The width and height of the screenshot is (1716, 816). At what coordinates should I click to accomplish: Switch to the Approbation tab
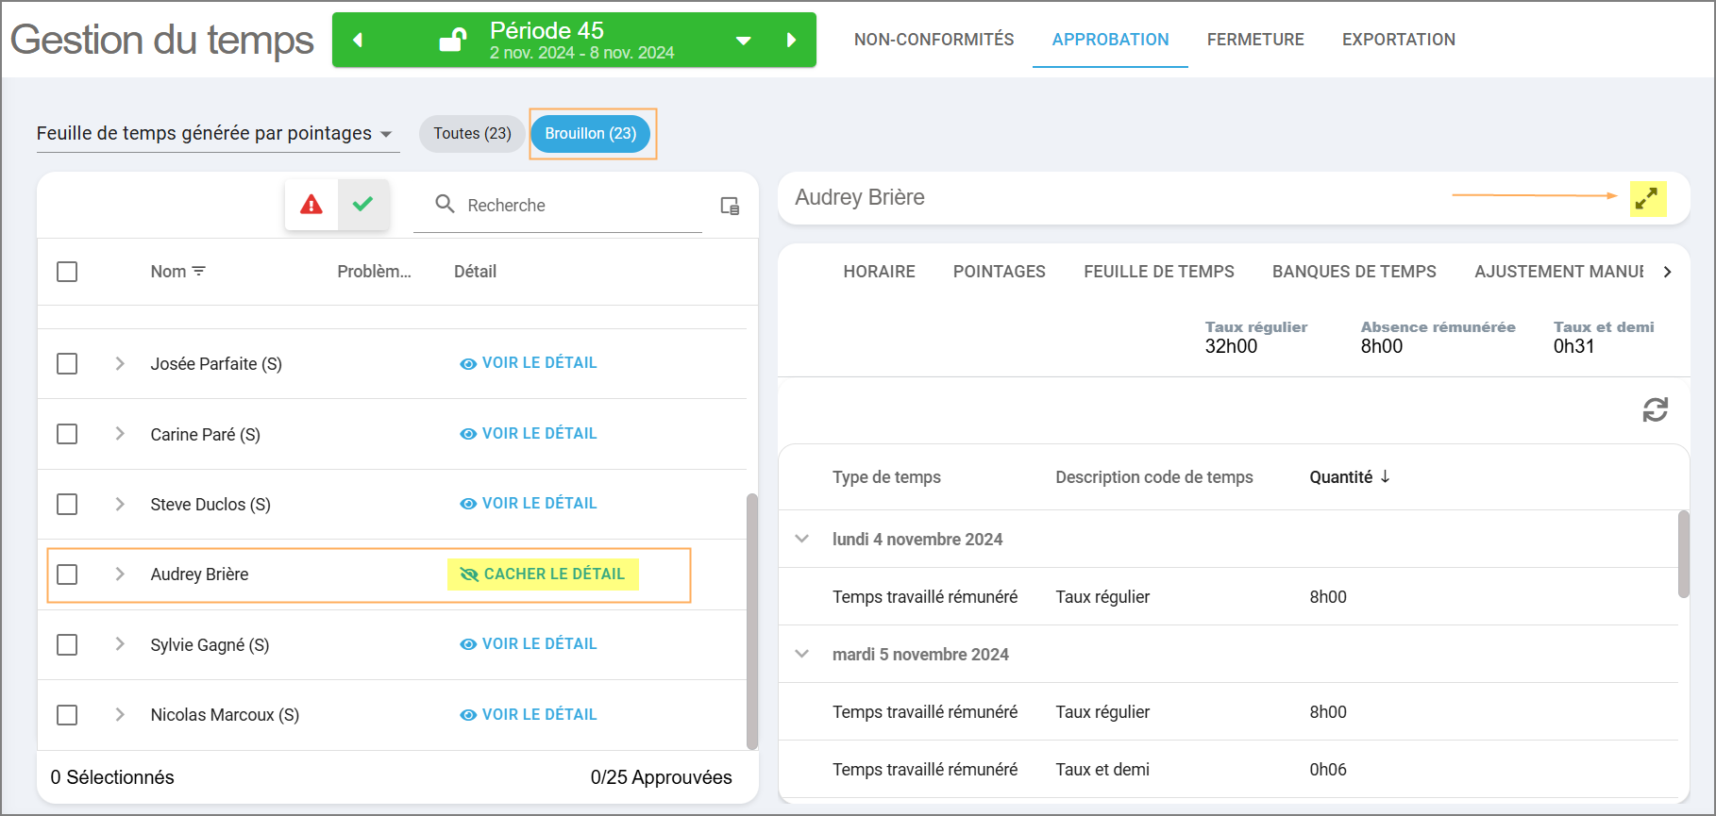(1110, 40)
